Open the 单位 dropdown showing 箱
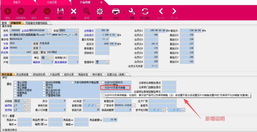This screenshot has width=257, height=132. click(48, 58)
